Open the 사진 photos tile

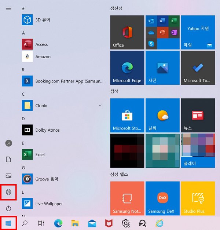click(162, 68)
